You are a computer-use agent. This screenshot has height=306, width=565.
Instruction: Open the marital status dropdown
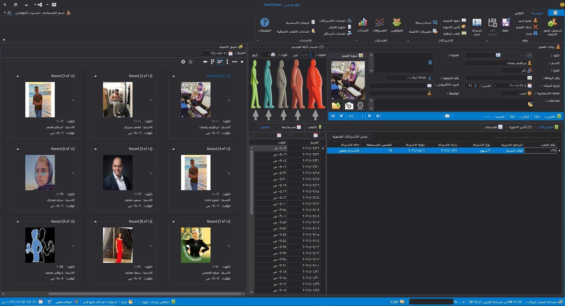click(501, 93)
